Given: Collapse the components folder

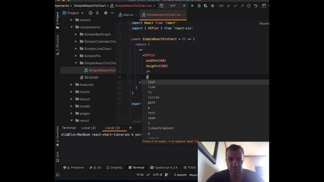Looking at the screenshot, I should [x=71, y=27].
